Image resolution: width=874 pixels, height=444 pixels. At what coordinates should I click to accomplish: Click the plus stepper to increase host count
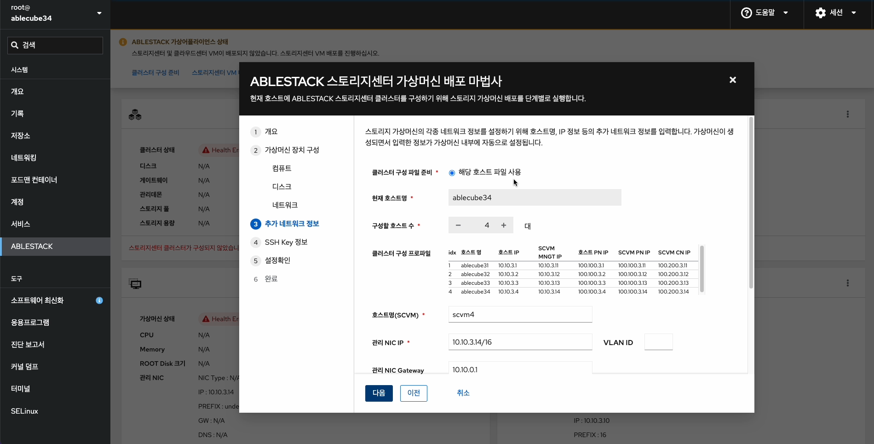click(503, 225)
